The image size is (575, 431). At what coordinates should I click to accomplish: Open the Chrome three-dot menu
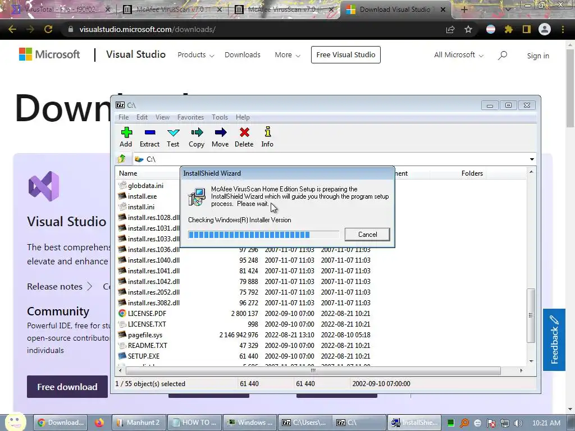point(563,29)
